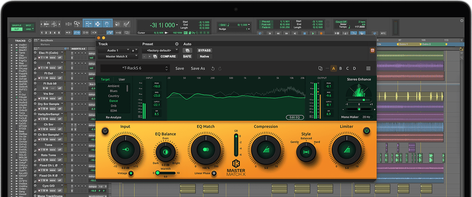Select EDM in the target genre list
Image resolution: width=472 pixels, height=197 pixels.
point(114,111)
